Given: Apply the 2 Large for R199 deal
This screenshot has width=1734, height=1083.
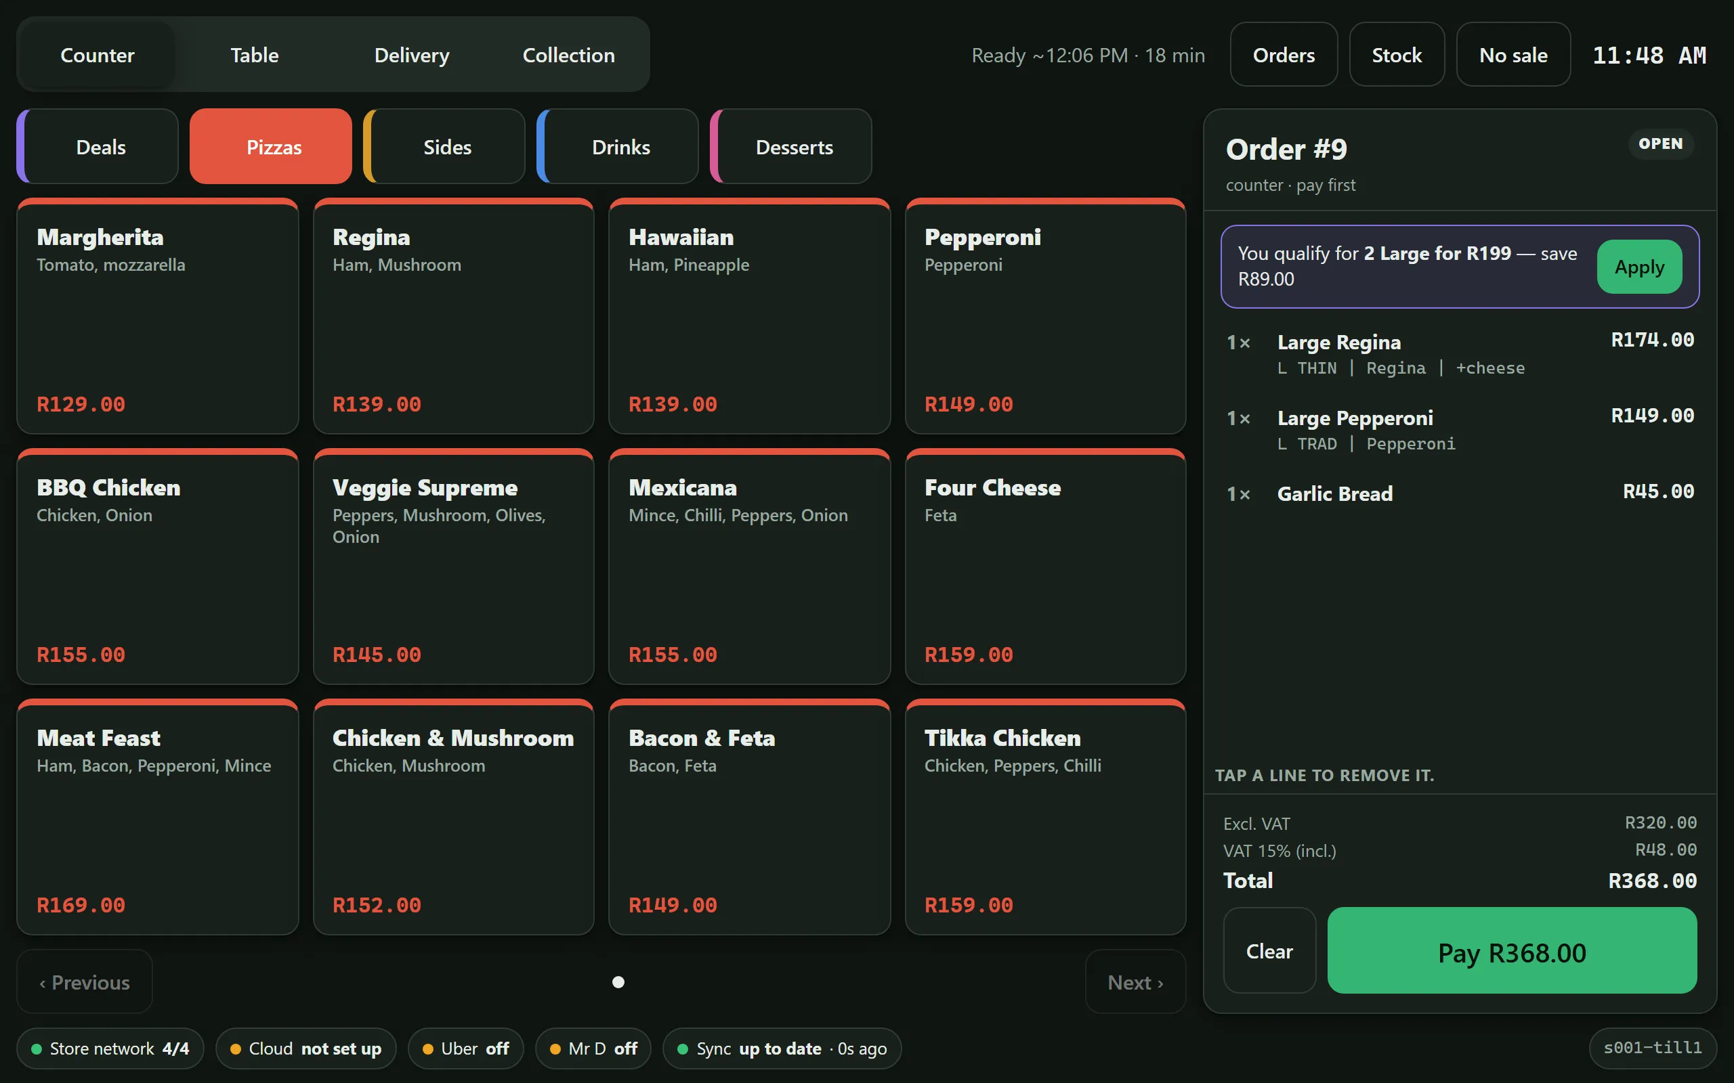Looking at the screenshot, I should click(1639, 267).
